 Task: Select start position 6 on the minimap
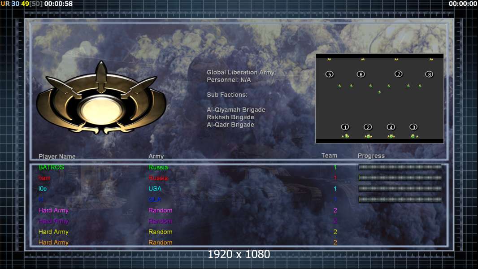[361, 74]
